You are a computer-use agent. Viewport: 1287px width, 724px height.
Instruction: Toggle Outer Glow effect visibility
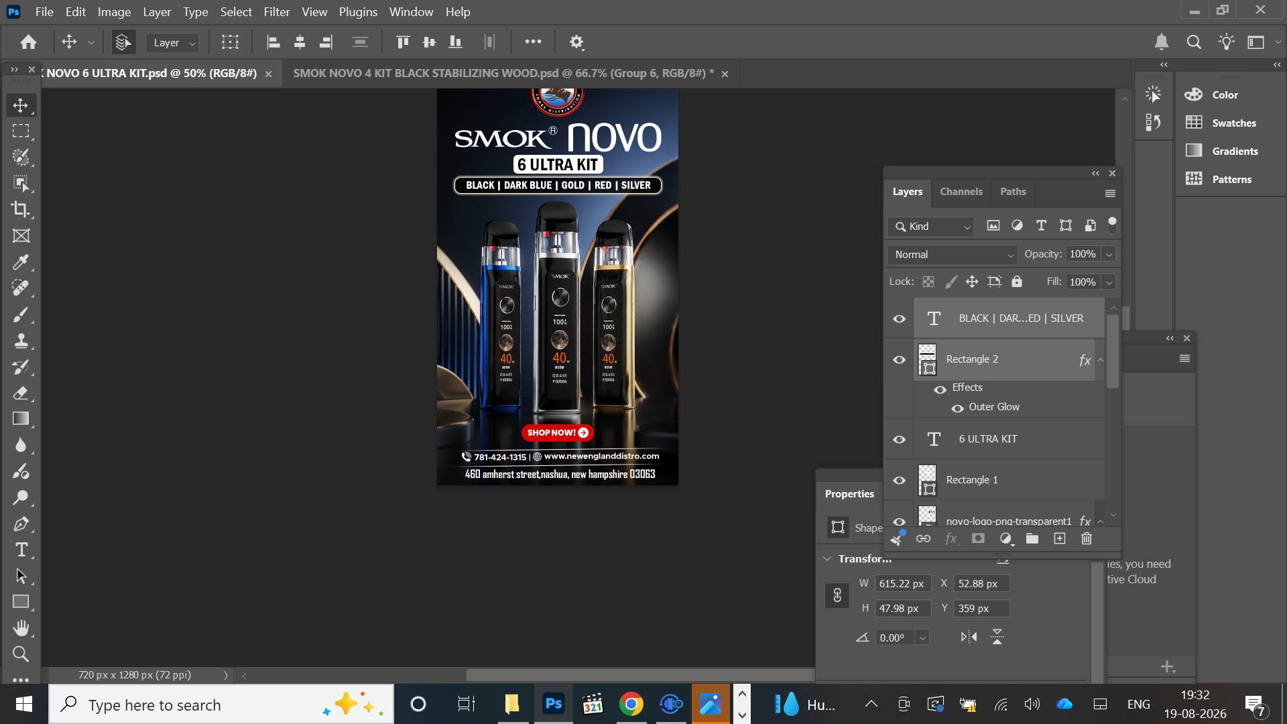[957, 408]
